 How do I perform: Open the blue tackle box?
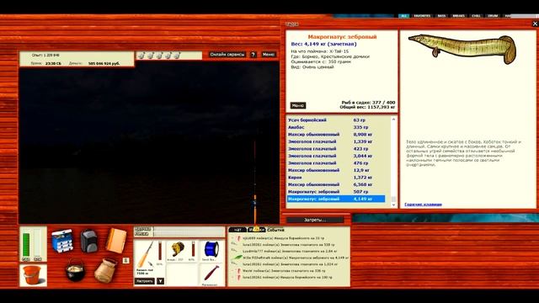coord(62,242)
